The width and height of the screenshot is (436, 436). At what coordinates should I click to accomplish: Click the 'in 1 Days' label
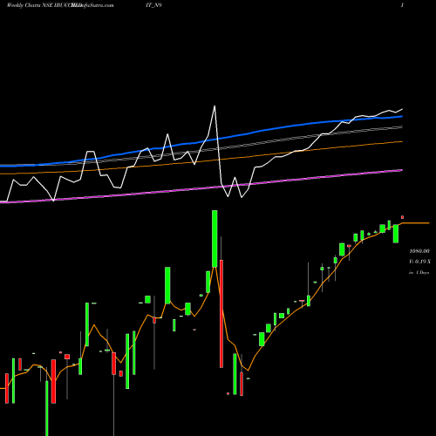(419, 272)
